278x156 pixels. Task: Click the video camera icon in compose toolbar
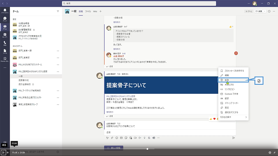click(x=135, y=138)
